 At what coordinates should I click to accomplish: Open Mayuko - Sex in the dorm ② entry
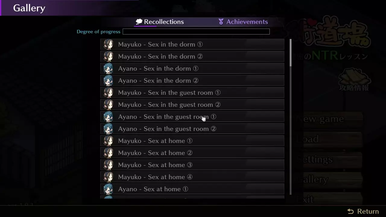click(x=192, y=56)
